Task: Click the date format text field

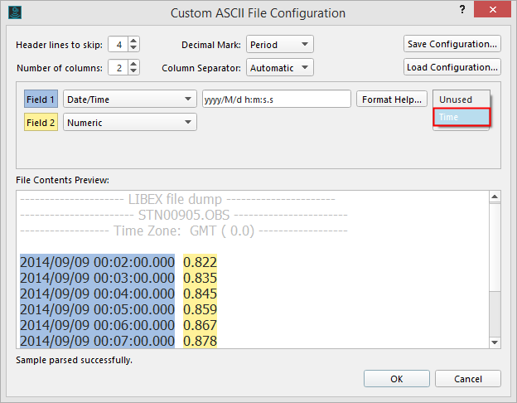Action: [x=277, y=100]
